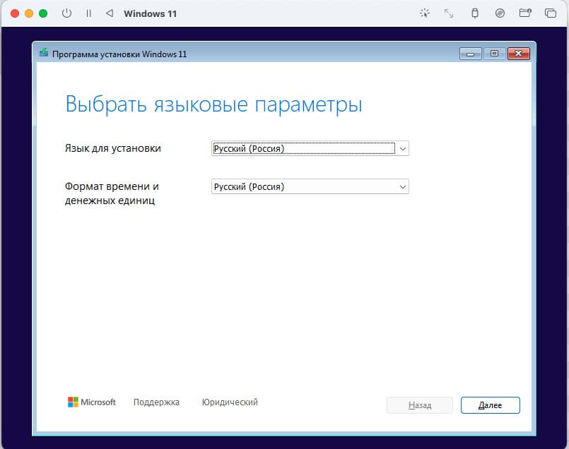Image resolution: width=569 pixels, height=449 pixels.
Task: Minimize the Windows 11 setup dialog
Action: pos(470,54)
